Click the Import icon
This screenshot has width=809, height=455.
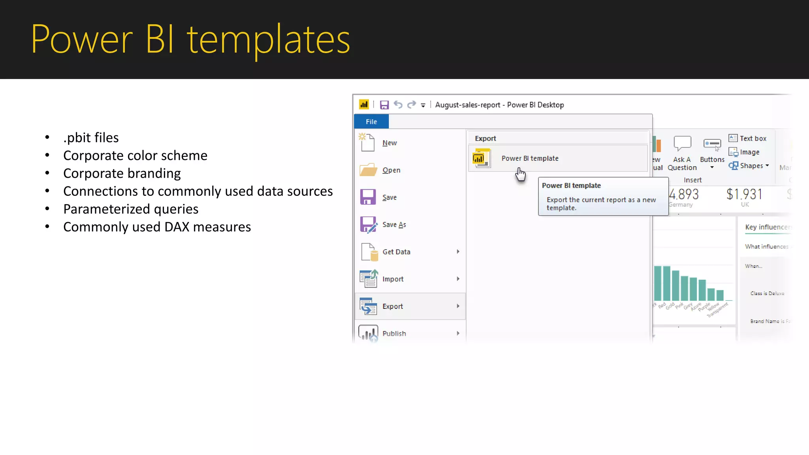tap(369, 279)
